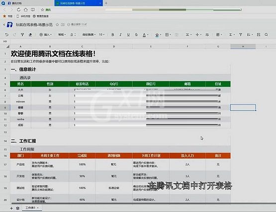
Task: Go back using arrow left of document logo
Action: click(4, 25)
